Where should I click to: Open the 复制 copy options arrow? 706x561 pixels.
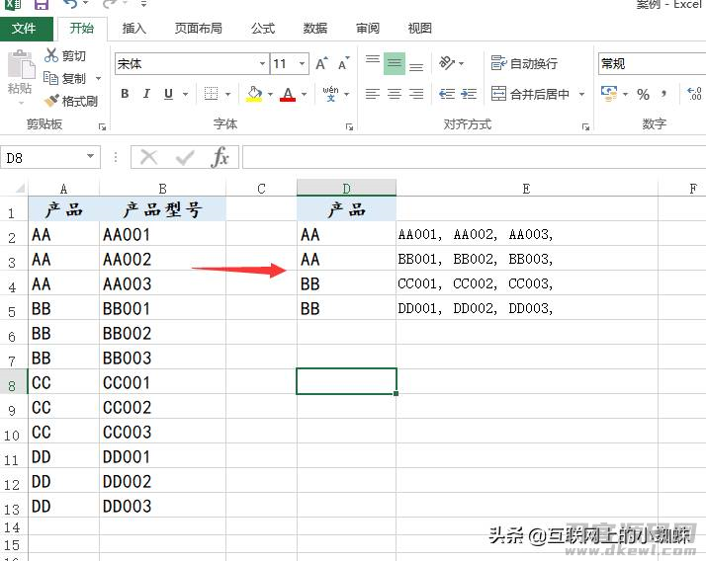click(98, 78)
